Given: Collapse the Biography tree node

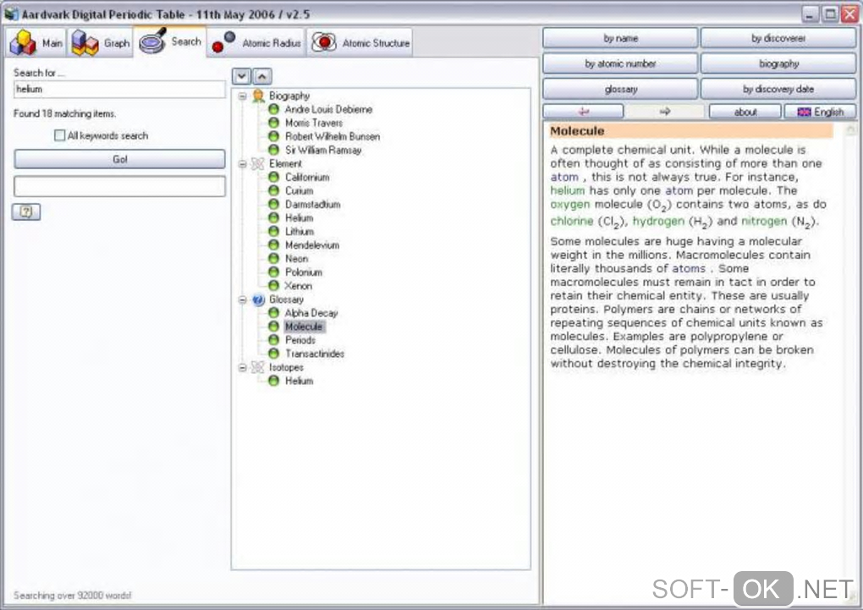Looking at the screenshot, I should click(242, 96).
